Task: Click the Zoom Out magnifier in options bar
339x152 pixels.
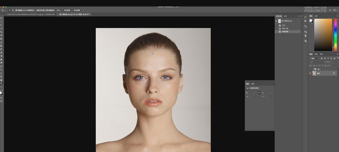Action: pos(13,10)
